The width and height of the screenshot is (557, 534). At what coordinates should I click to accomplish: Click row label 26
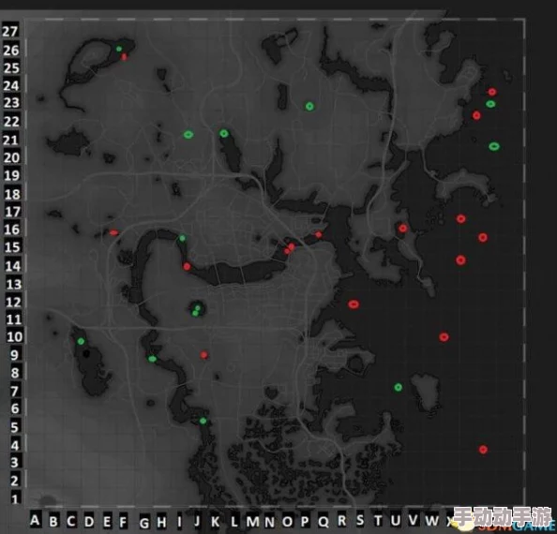(10, 51)
